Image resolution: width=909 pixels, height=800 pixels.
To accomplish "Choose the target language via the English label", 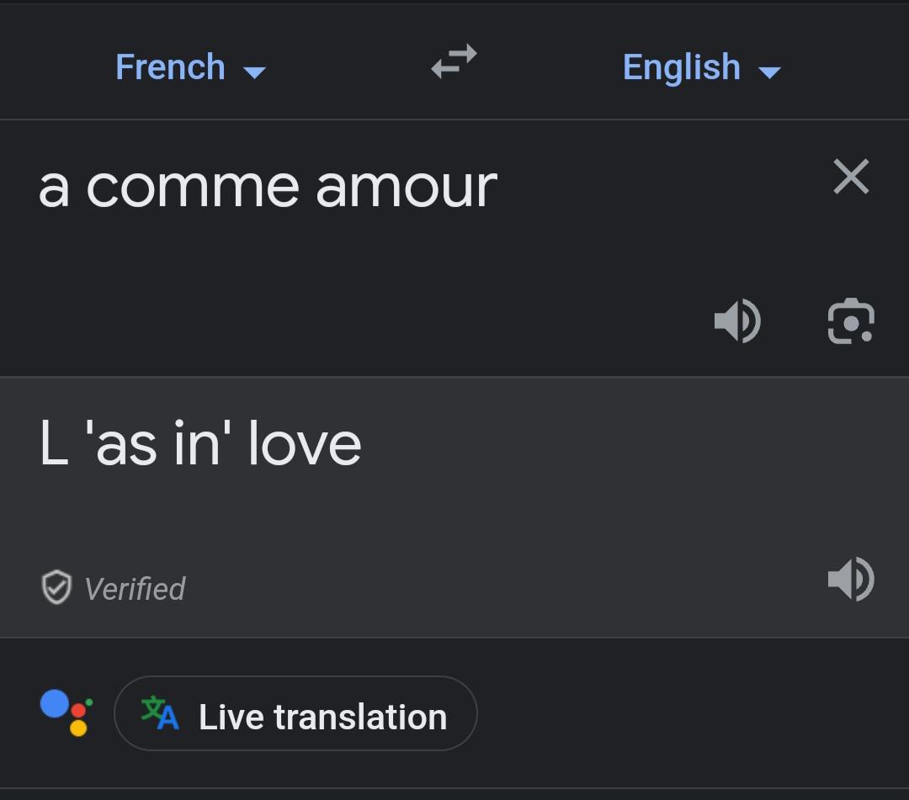I will [681, 66].
